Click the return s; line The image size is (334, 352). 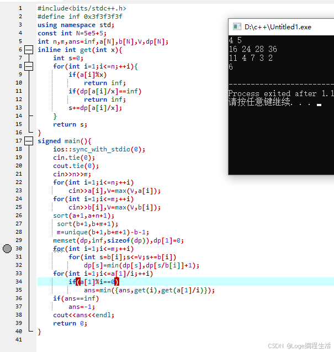click(70, 124)
